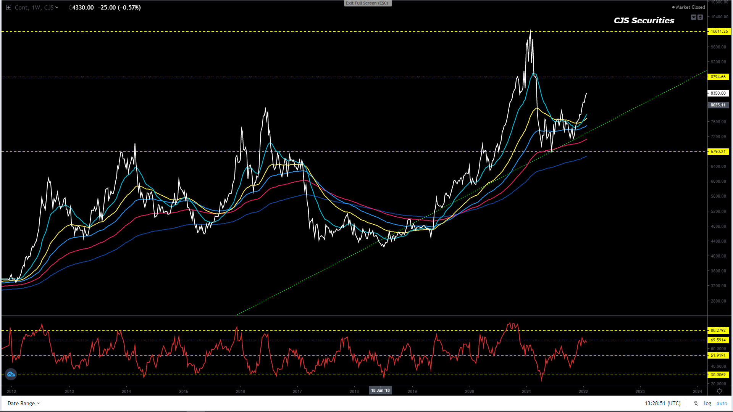Click the 10011.26 yellow price label
The image size is (733, 412).
(x=719, y=31)
